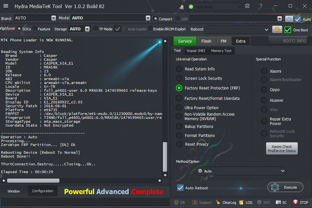Screen dimensions: 312x208
Task: Enable the TP Mode checkbox
Action: point(96,29)
